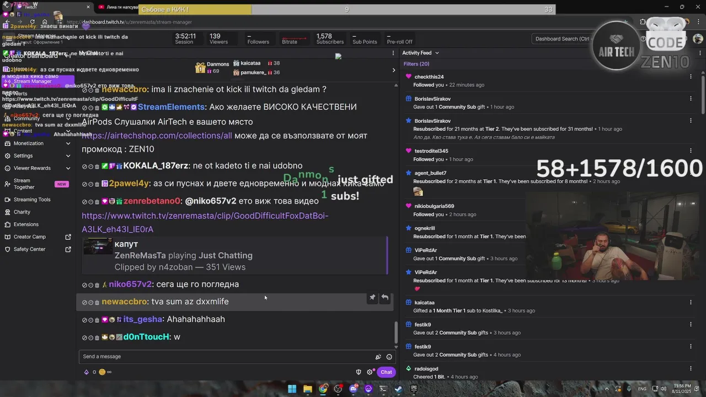Open Safety Center external link icon
This screenshot has height=397, width=706.
pos(68,249)
